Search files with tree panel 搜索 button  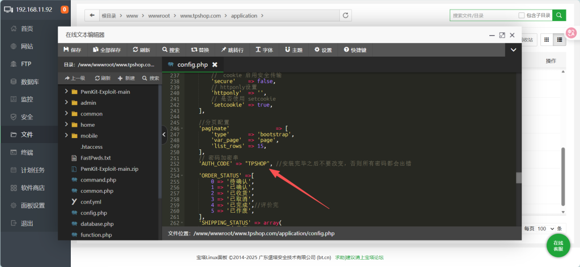(151, 78)
